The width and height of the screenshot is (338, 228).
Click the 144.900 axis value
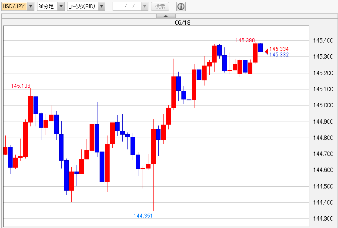[x=323, y=122]
